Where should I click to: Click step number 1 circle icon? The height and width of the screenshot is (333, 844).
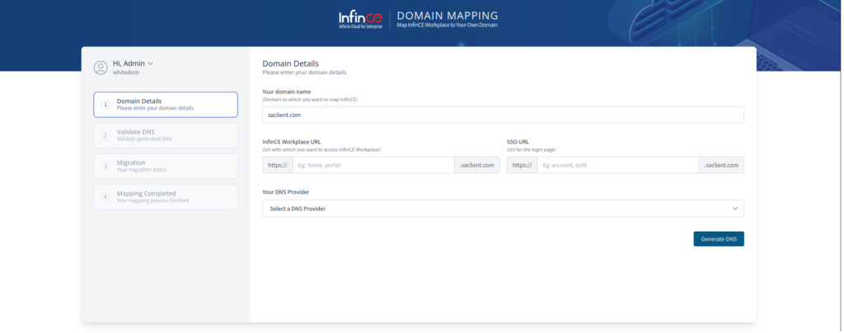click(106, 105)
